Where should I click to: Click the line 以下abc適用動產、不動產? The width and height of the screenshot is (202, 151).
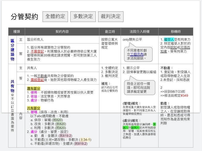[x=50, y=116]
